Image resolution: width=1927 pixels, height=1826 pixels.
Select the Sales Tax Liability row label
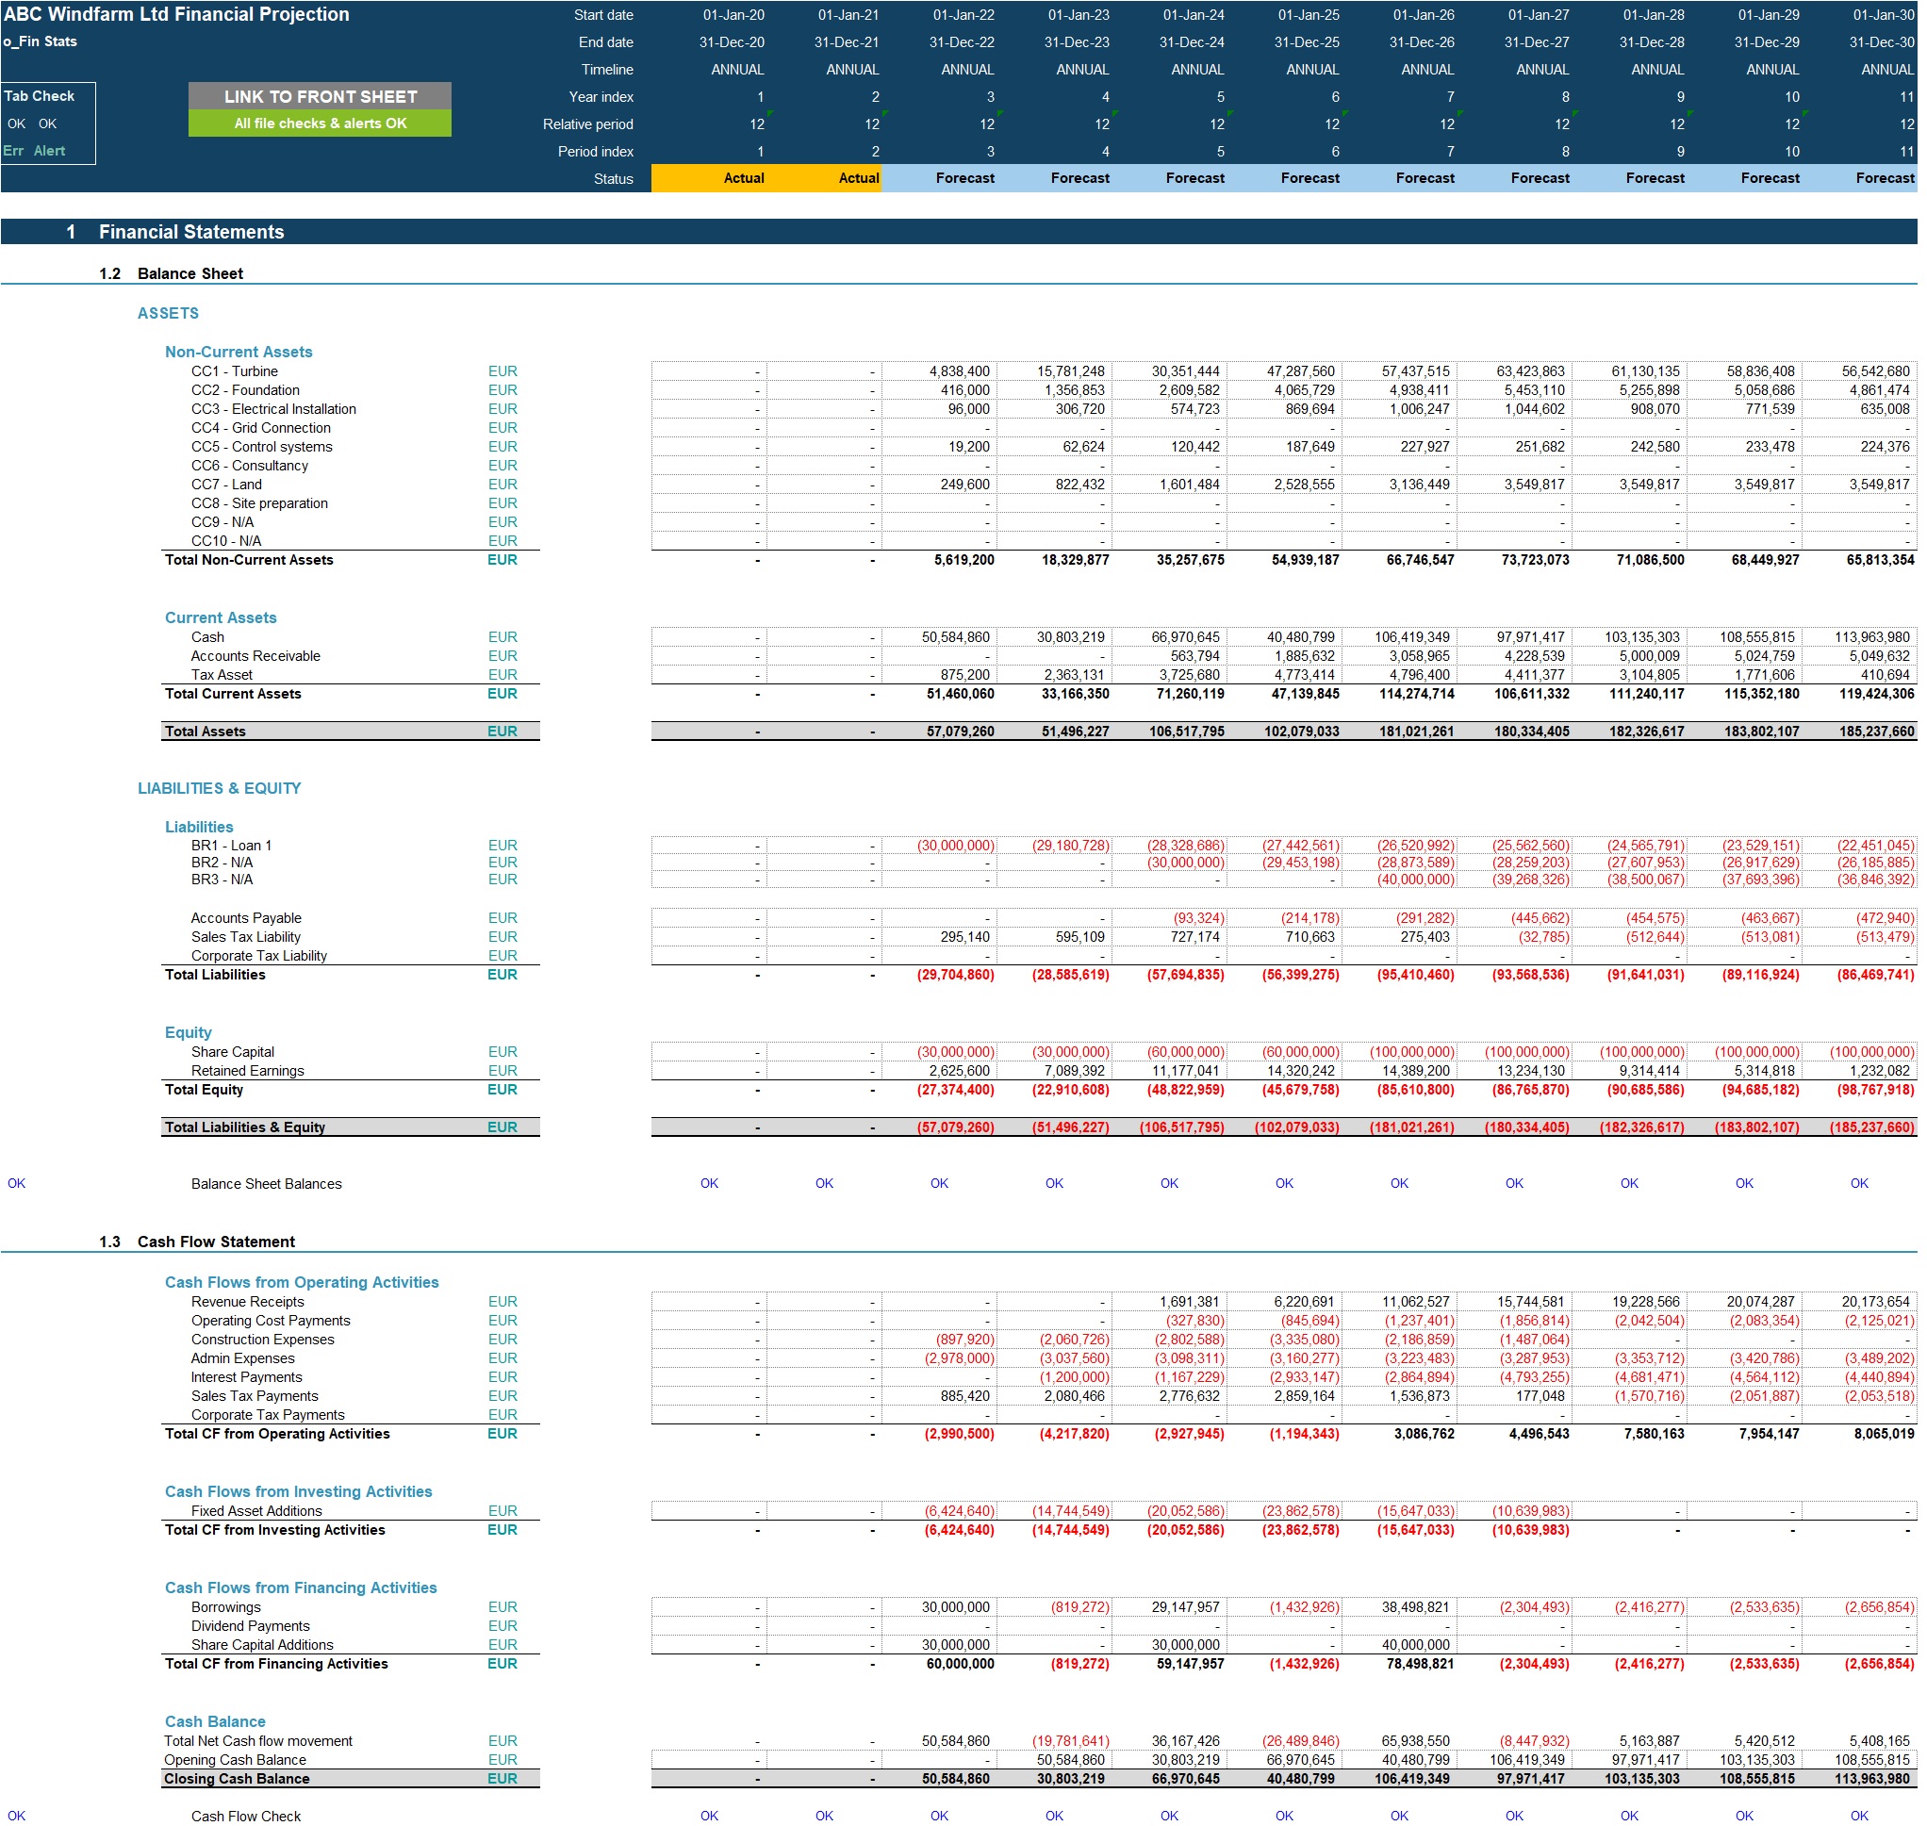pos(246,937)
